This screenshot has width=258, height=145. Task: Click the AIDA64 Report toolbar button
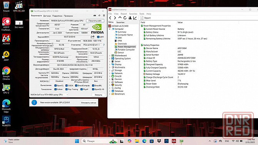point(146,18)
